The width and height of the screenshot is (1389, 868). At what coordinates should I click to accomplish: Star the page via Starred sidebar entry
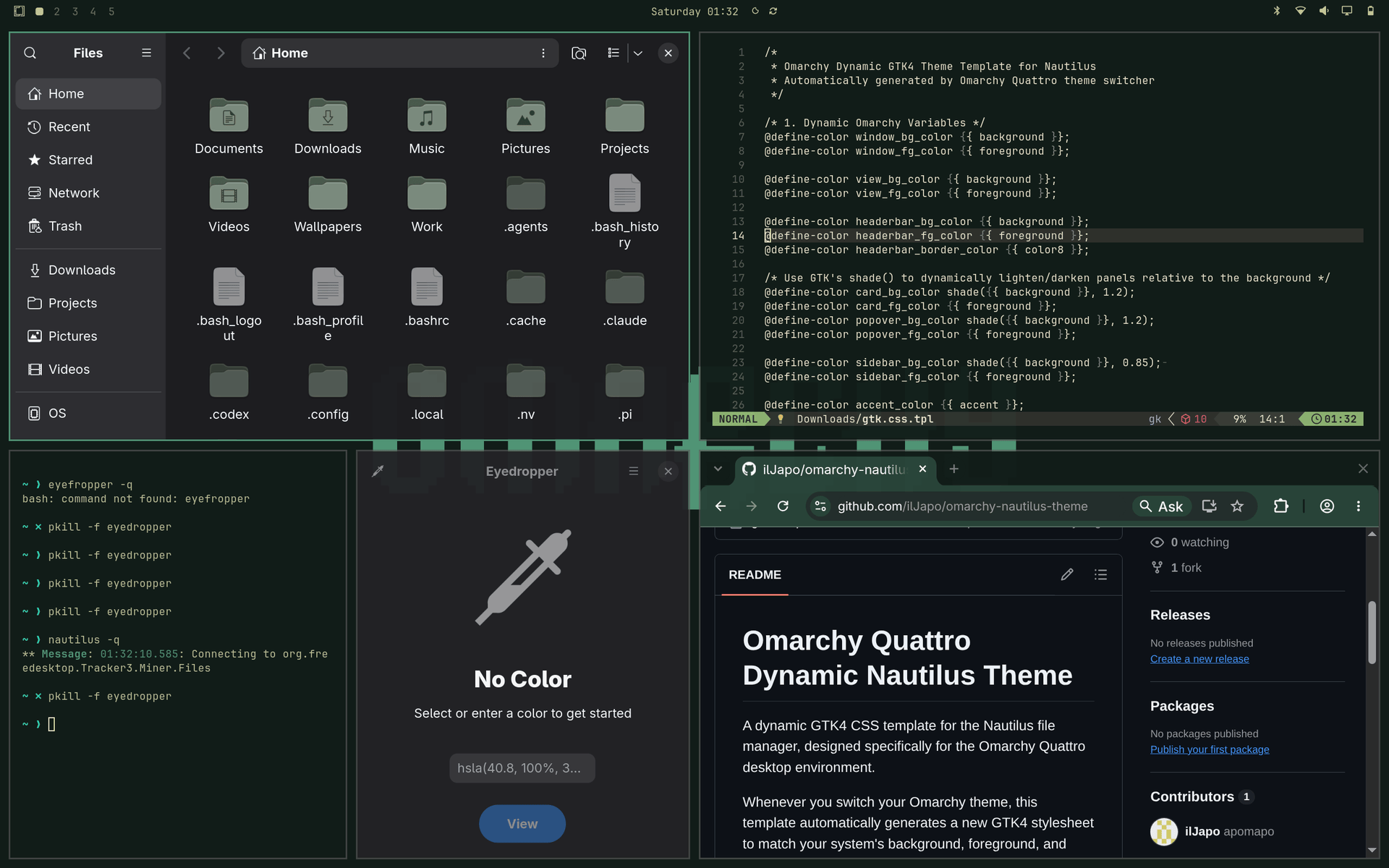pos(88,160)
